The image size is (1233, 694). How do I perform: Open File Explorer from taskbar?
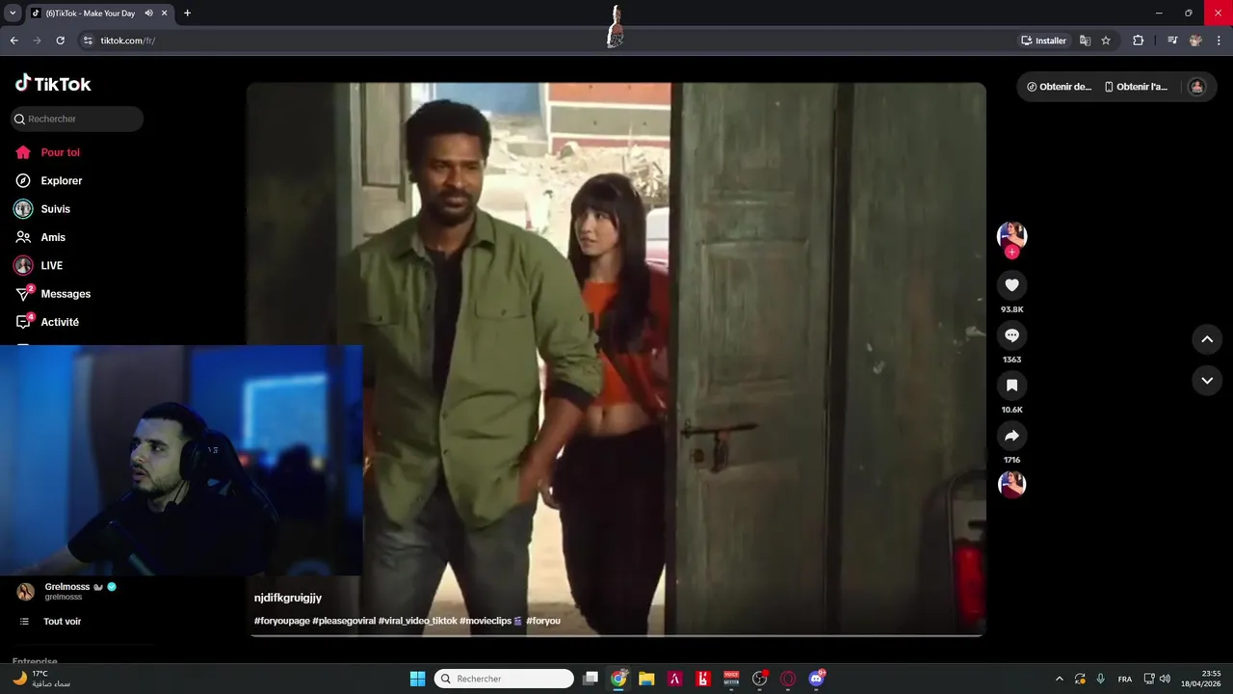point(646,679)
